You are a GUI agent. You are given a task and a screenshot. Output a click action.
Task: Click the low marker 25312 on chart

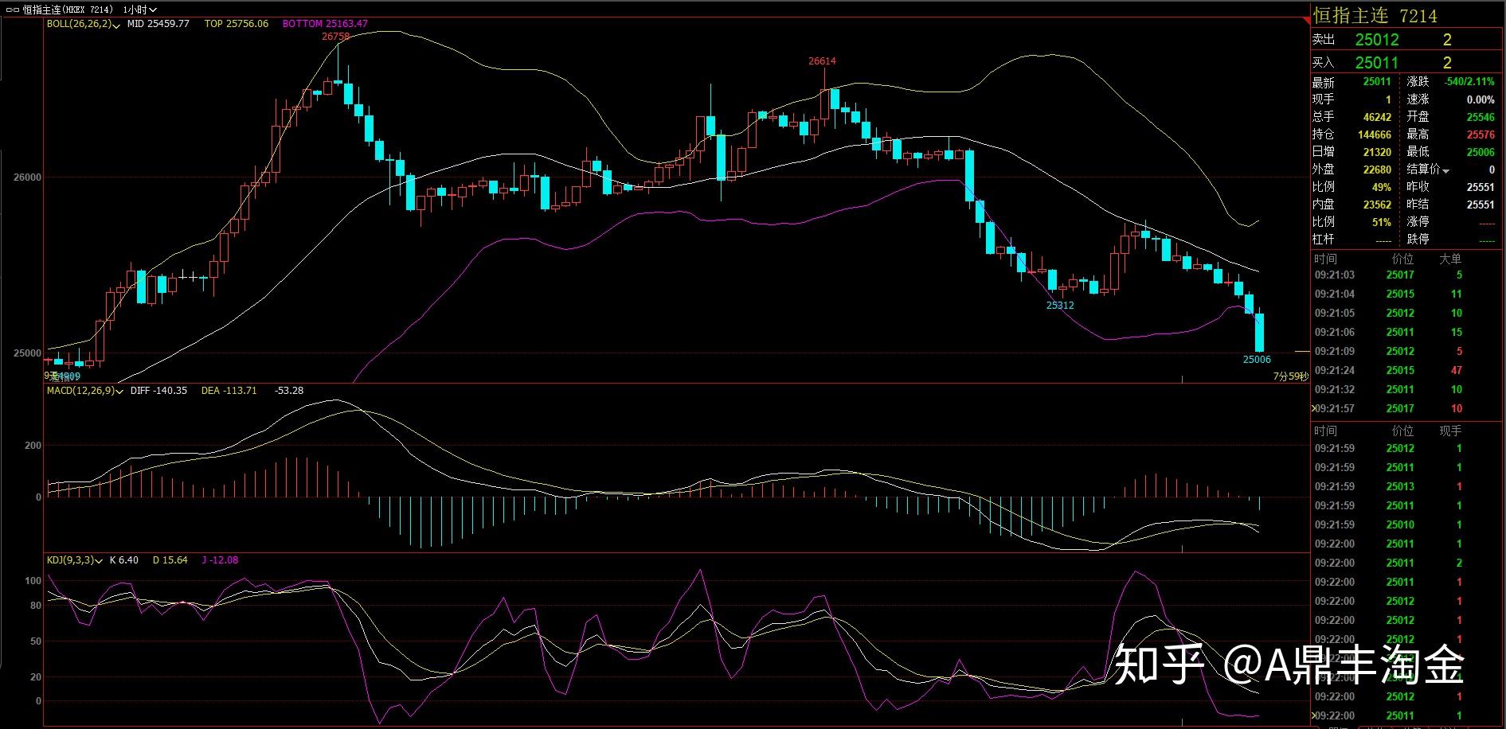pyautogui.click(x=1060, y=306)
